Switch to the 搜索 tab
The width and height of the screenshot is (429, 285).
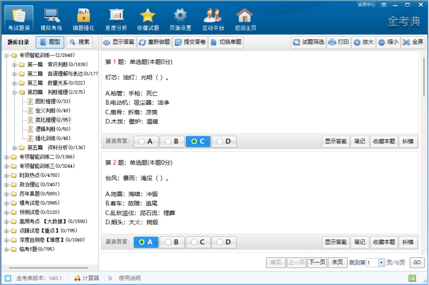pos(79,42)
